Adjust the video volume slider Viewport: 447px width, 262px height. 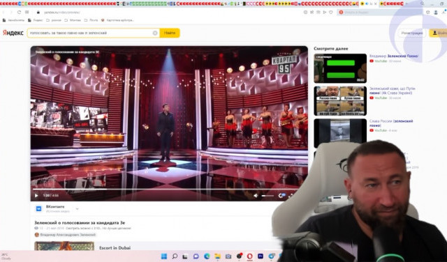click(x=268, y=195)
